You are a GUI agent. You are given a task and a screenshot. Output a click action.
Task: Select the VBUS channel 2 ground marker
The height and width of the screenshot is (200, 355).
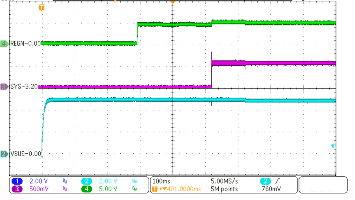click(x=5, y=154)
